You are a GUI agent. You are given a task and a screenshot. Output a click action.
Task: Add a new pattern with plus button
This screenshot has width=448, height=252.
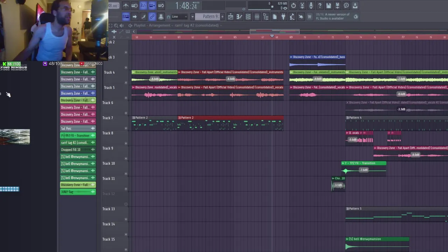pos(222,17)
